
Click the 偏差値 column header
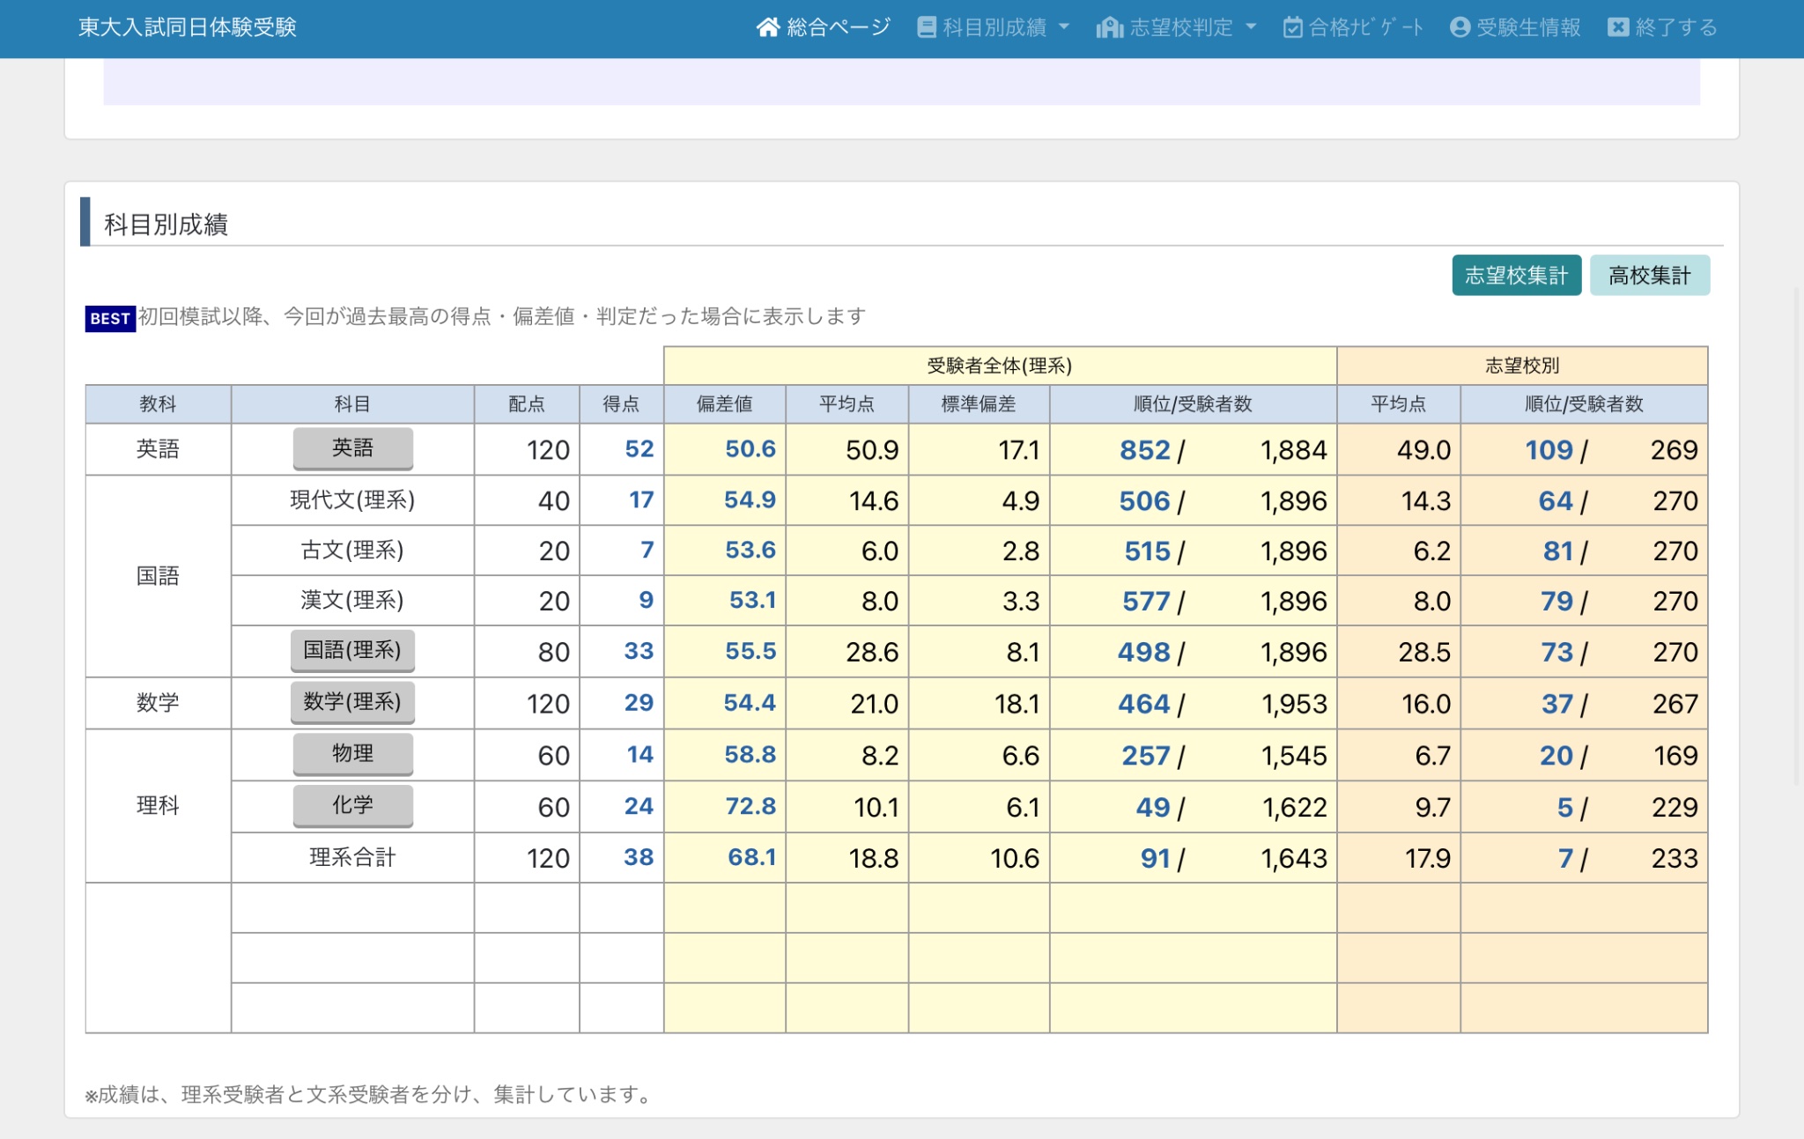tap(724, 403)
